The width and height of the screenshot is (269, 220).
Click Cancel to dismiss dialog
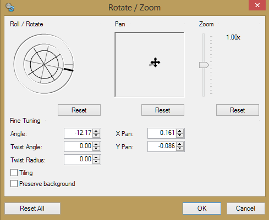coord(246,208)
